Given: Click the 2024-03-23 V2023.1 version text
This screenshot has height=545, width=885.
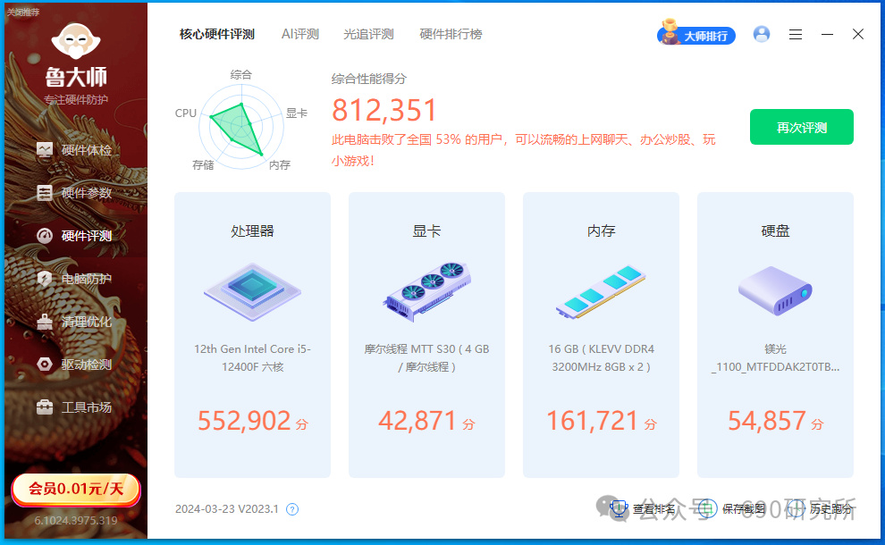Looking at the screenshot, I should [227, 509].
